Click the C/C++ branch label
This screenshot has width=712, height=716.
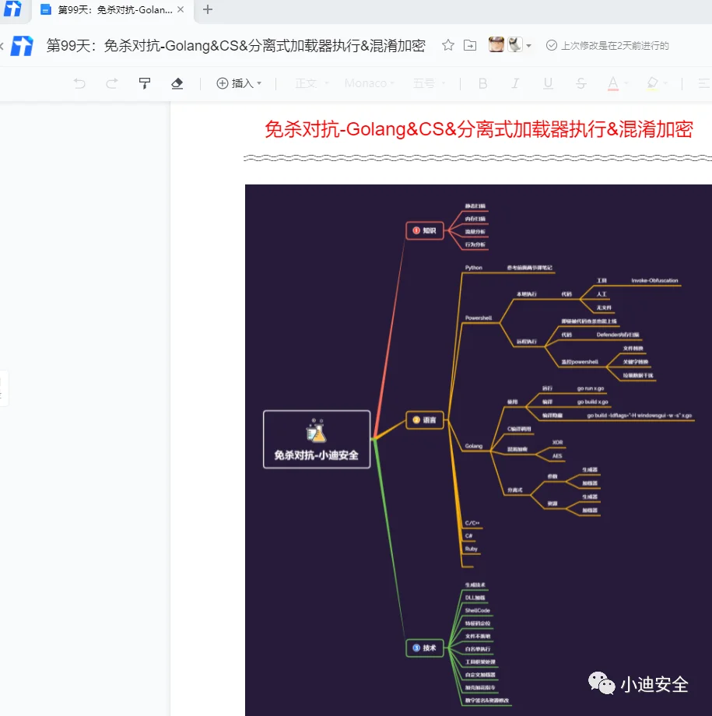472,523
